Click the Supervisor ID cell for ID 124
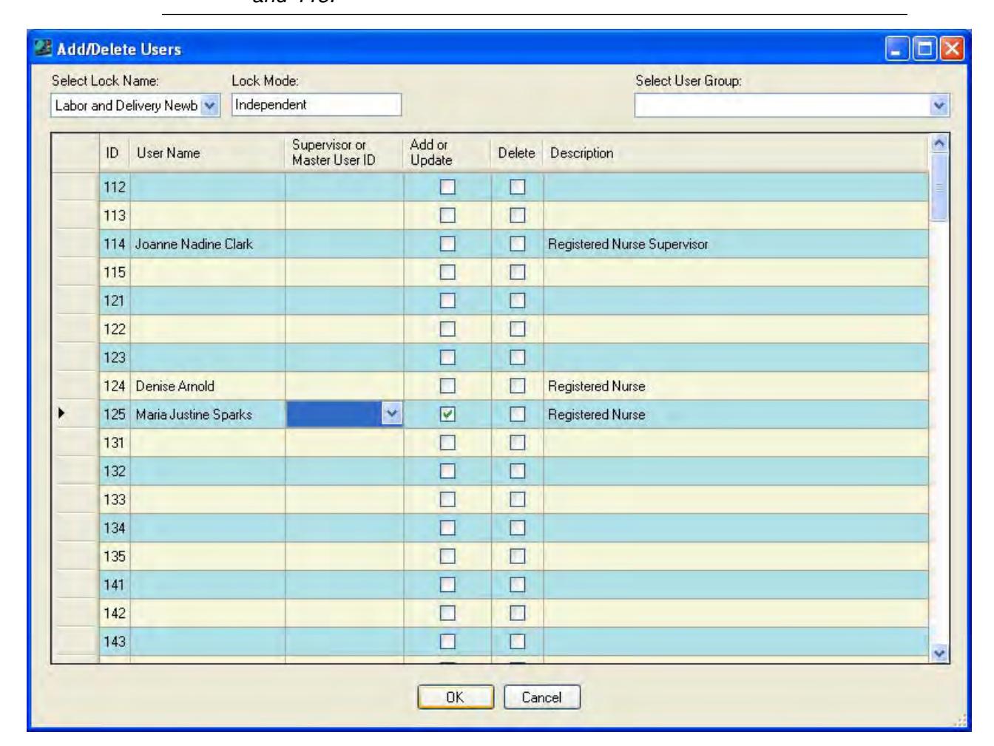The height and width of the screenshot is (746, 994). pyautogui.click(x=345, y=386)
